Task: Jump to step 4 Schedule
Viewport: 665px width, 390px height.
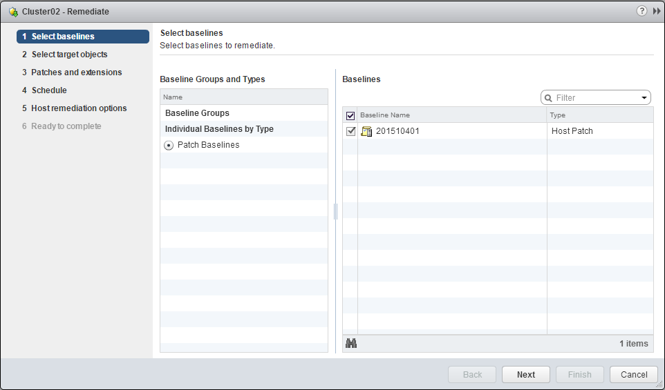Action: [x=49, y=90]
